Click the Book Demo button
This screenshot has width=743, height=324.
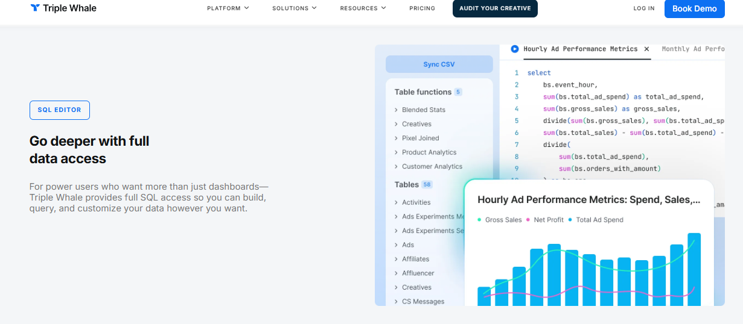click(695, 8)
